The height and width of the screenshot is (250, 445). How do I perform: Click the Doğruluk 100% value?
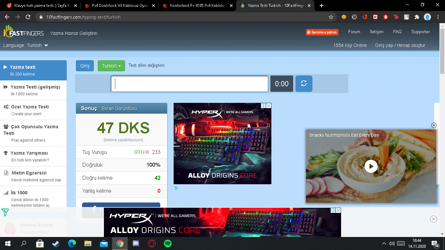pos(153,165)
